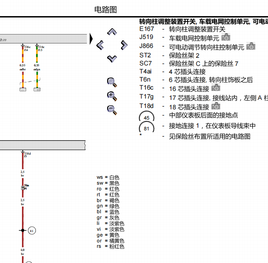Image resolution: width=268 pixels, height=263 pixels.
Task: Click the 0.35 or/gn wire label
Action: tap(37, 67)
